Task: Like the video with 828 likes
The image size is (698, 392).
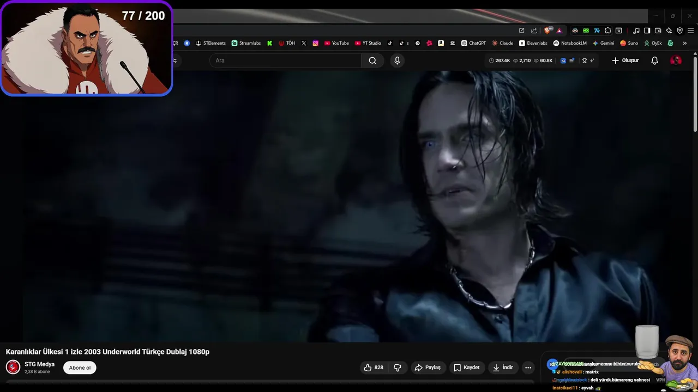Action: pyautogui.click(x=374, y=367)
